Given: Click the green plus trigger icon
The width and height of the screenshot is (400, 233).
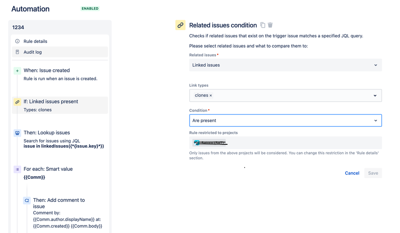Looking at the screenshot, I should [x=17, y=71].
